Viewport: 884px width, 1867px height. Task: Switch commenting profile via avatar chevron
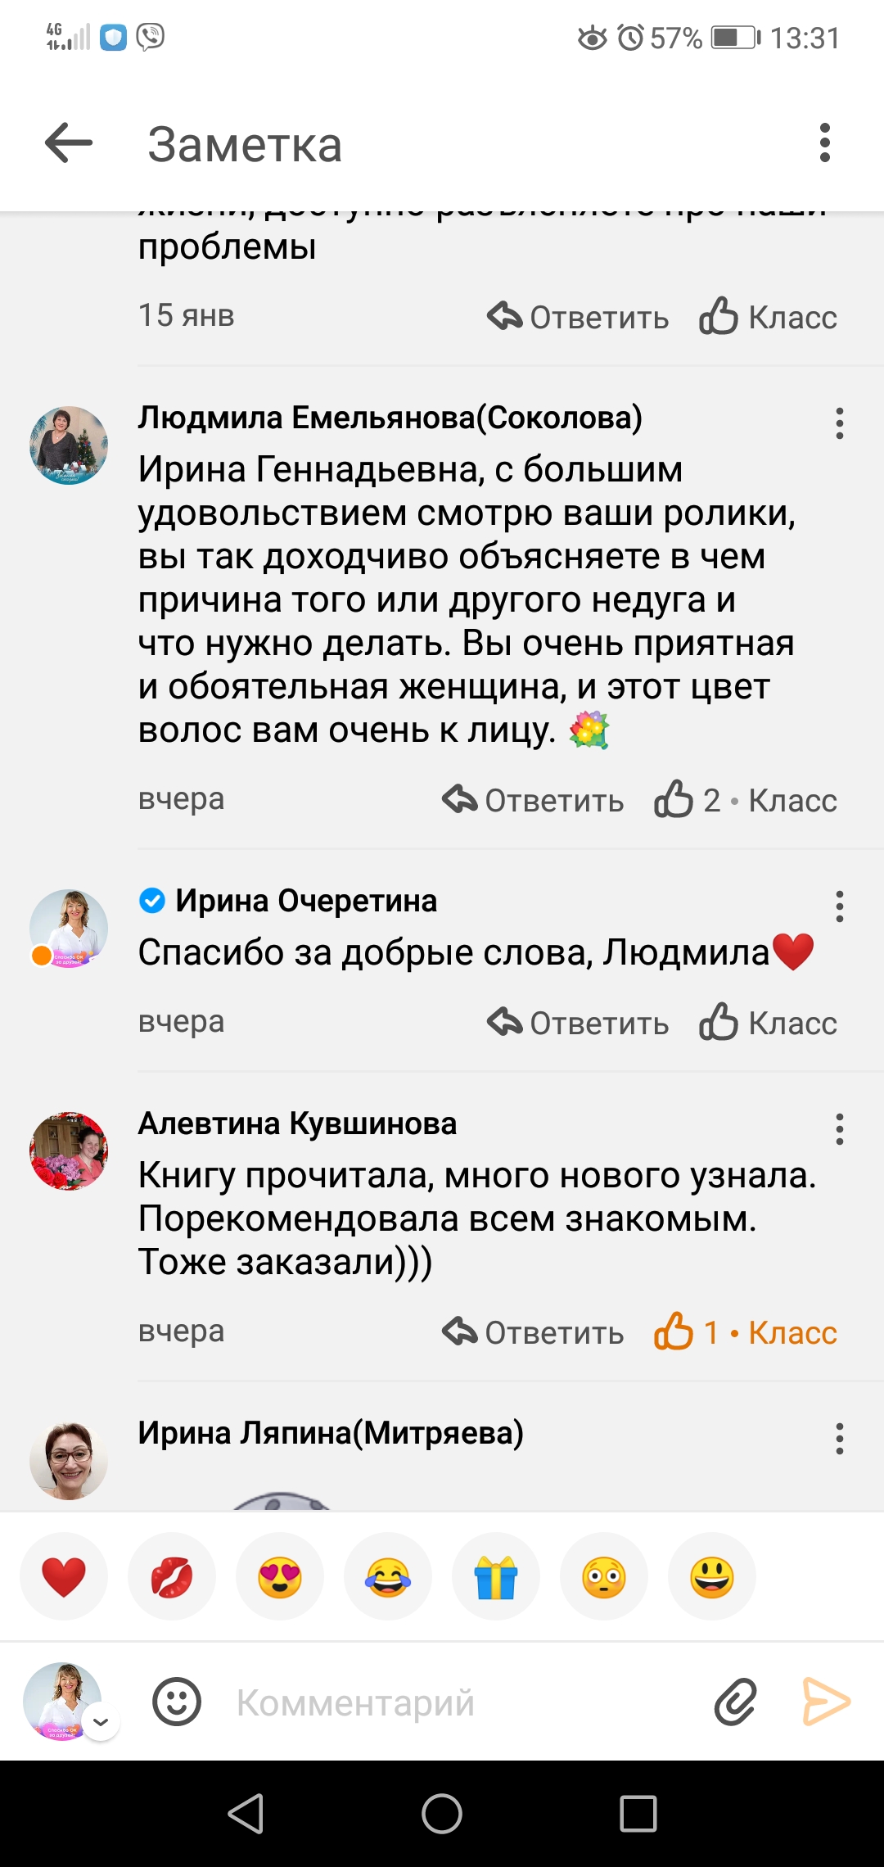[101, 1721]
